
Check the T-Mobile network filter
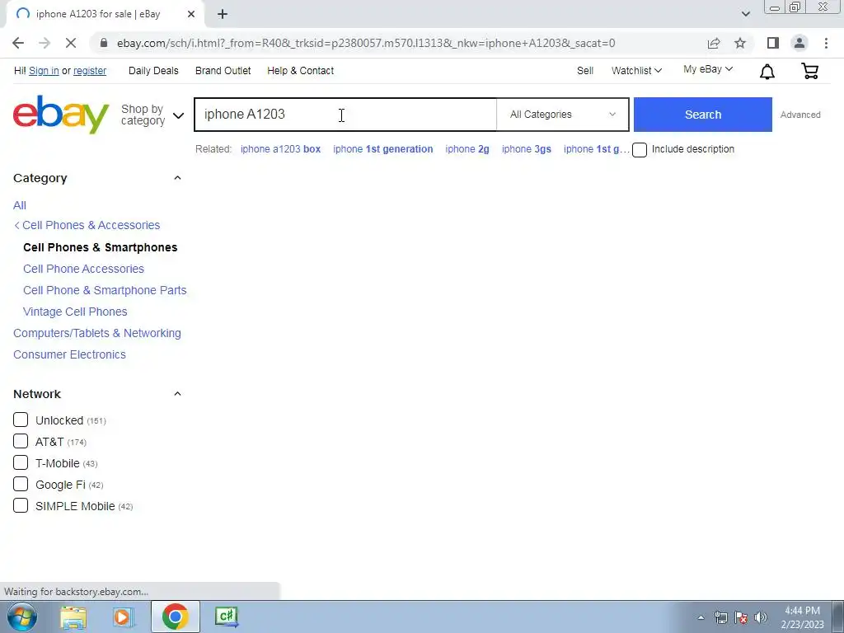[x=21, y=463]
